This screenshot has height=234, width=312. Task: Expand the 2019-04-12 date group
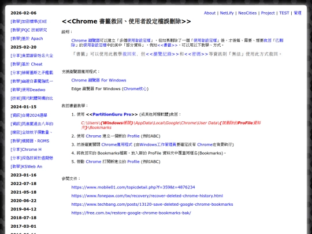point(24,209)
